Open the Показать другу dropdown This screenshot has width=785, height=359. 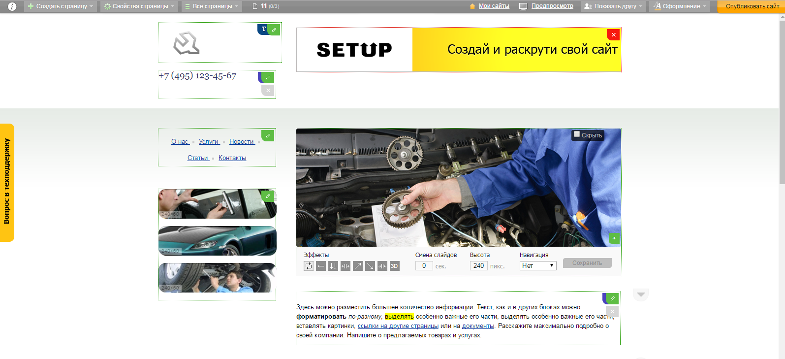(x=613, y=6)
